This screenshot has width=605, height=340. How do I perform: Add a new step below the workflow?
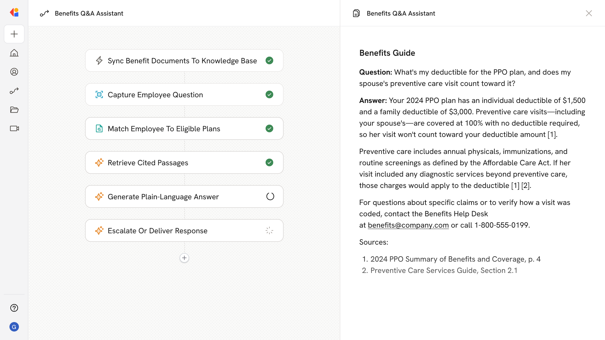[x=184, y=258]
